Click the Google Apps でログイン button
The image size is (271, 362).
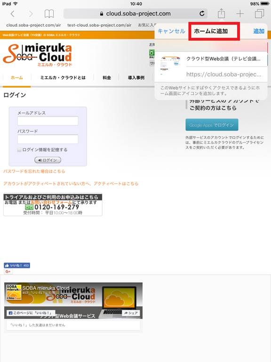(212, 125)
